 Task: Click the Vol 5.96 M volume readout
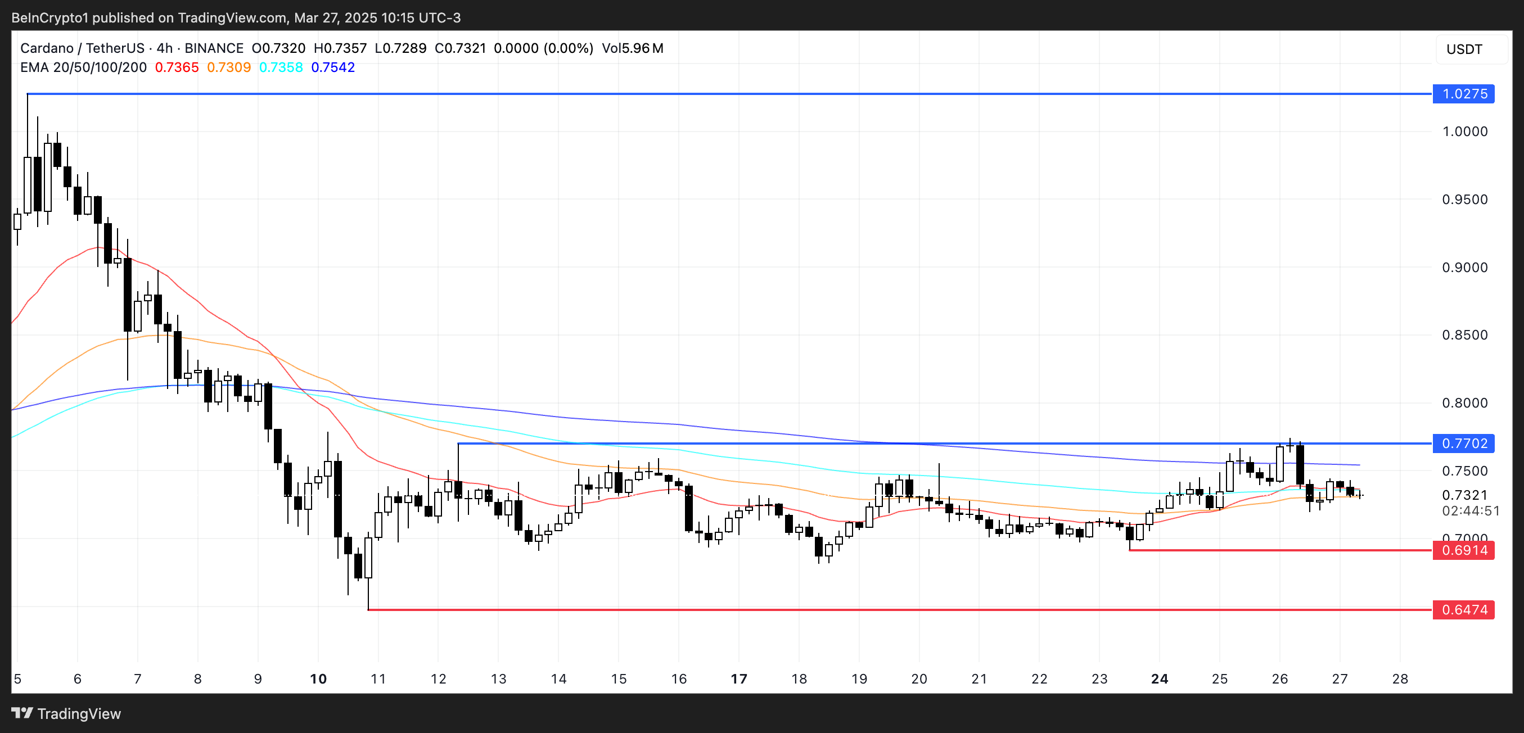632,48
